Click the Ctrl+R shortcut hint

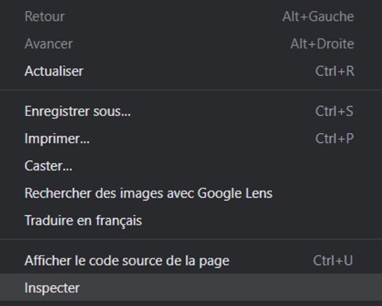coord(335,72)
